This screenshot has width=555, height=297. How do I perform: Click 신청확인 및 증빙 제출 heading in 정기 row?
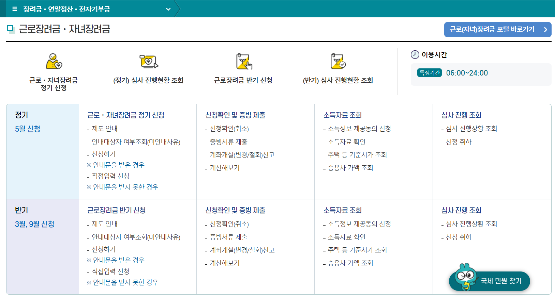235,115
